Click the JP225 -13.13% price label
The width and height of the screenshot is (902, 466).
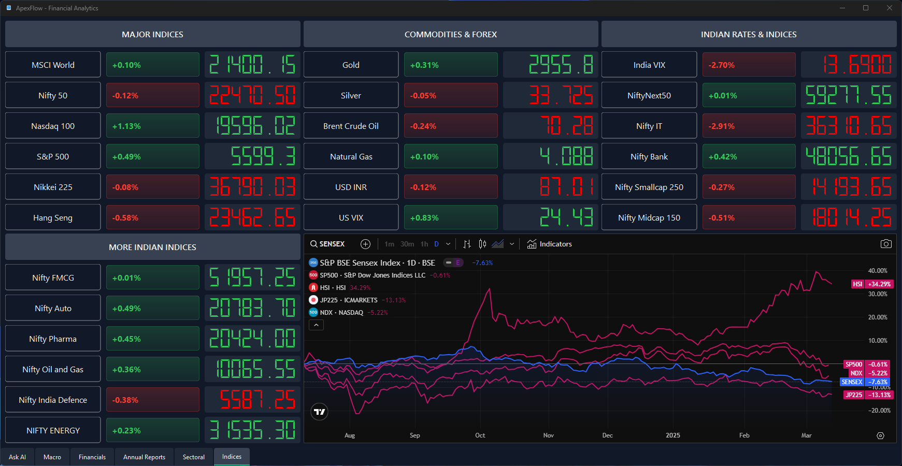[x=868, y=395]
